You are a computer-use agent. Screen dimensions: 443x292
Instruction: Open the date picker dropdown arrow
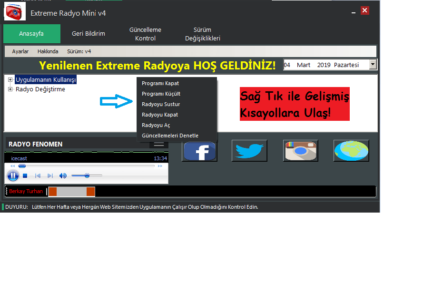(373, 64)
